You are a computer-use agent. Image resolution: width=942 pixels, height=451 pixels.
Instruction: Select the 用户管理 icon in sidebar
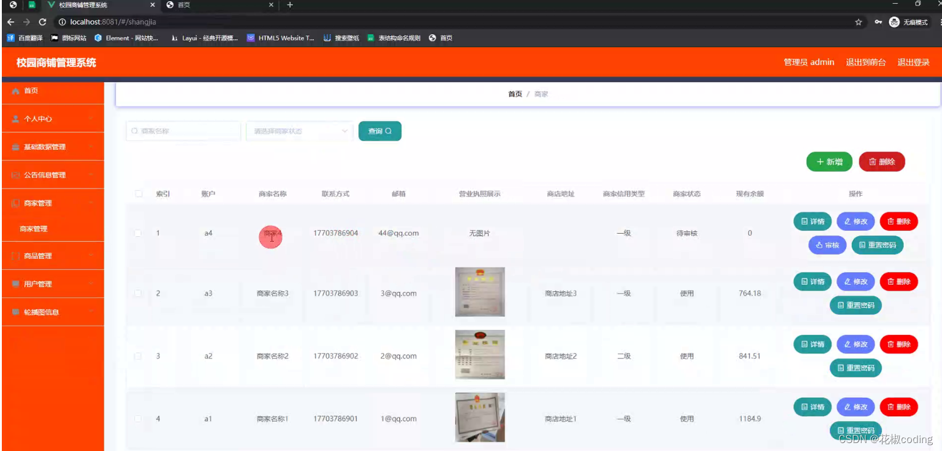(15, 283)
